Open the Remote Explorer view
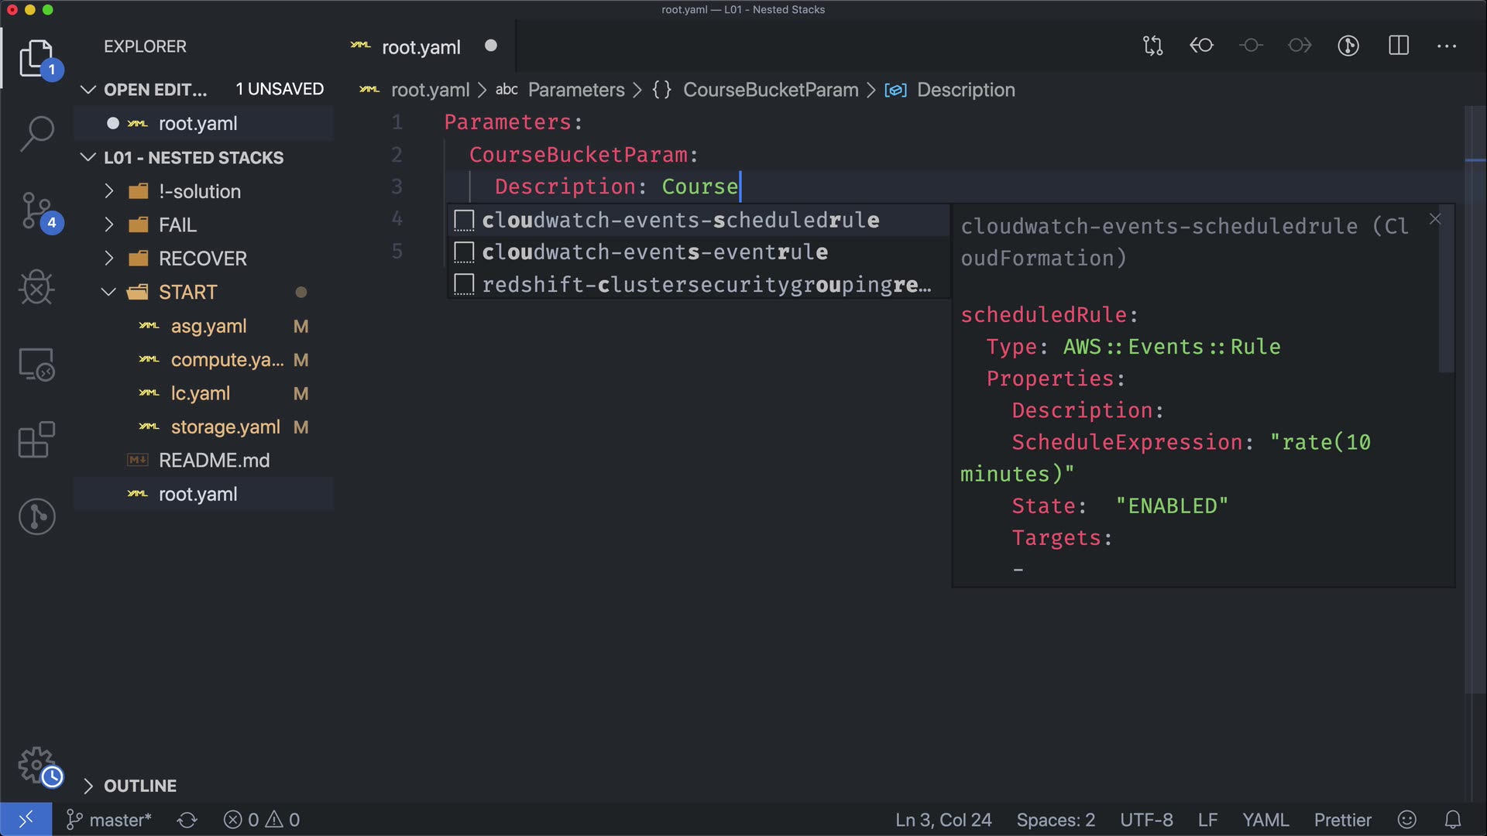This screenshot has width=1487, height=836. click(36, 364)
